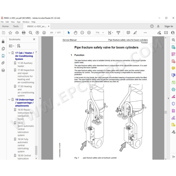Switch to Tools tab
Image resolution: width=176 pixels, height=176 pixels.
pos(16,26)
